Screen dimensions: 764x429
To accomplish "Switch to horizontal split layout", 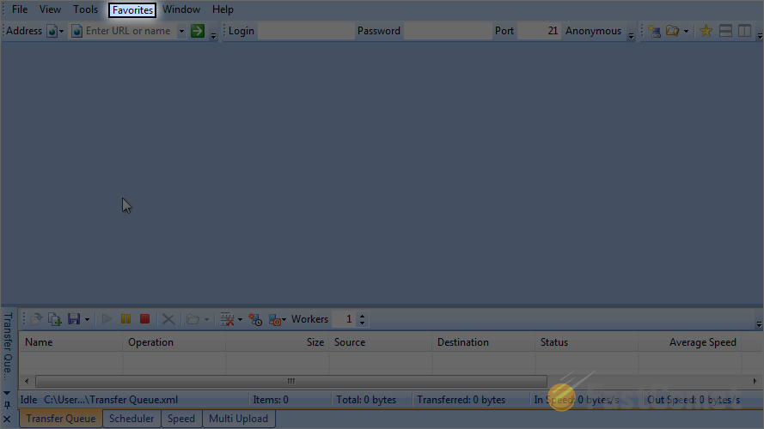I will [x=725, y=31].
